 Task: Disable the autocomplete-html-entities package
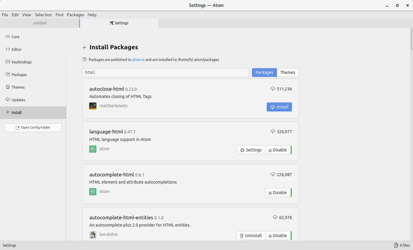point(278,235)
